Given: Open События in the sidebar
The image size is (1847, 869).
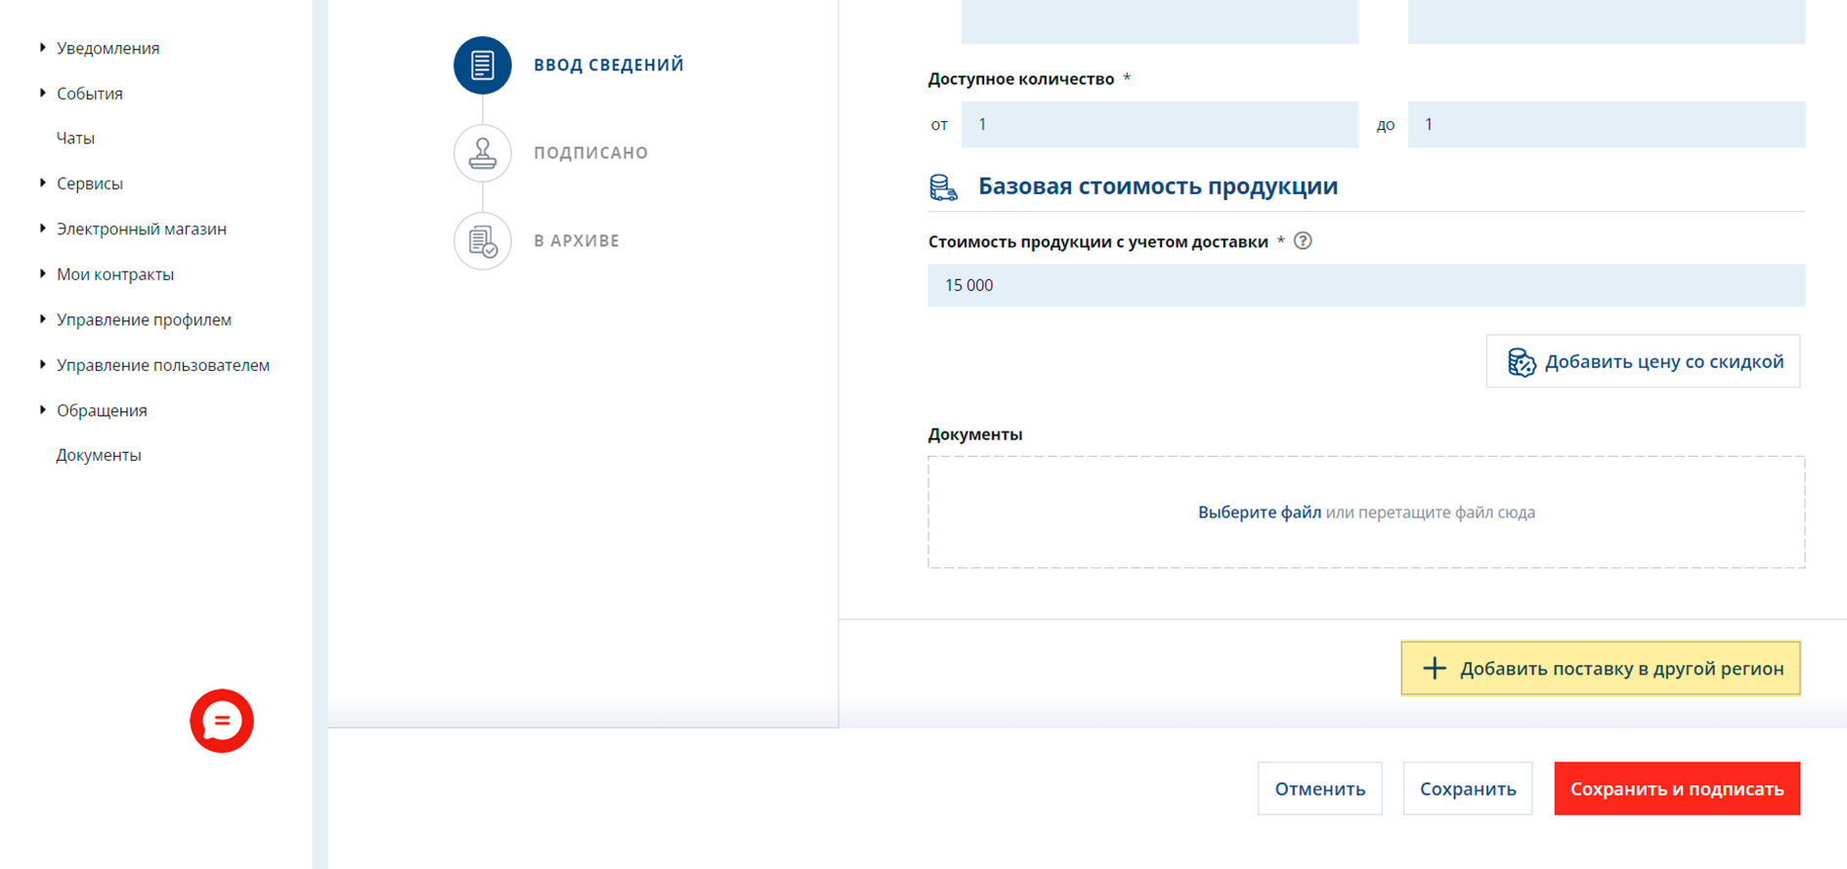Looking at the screenshot, I should click(x=90, y=94).
